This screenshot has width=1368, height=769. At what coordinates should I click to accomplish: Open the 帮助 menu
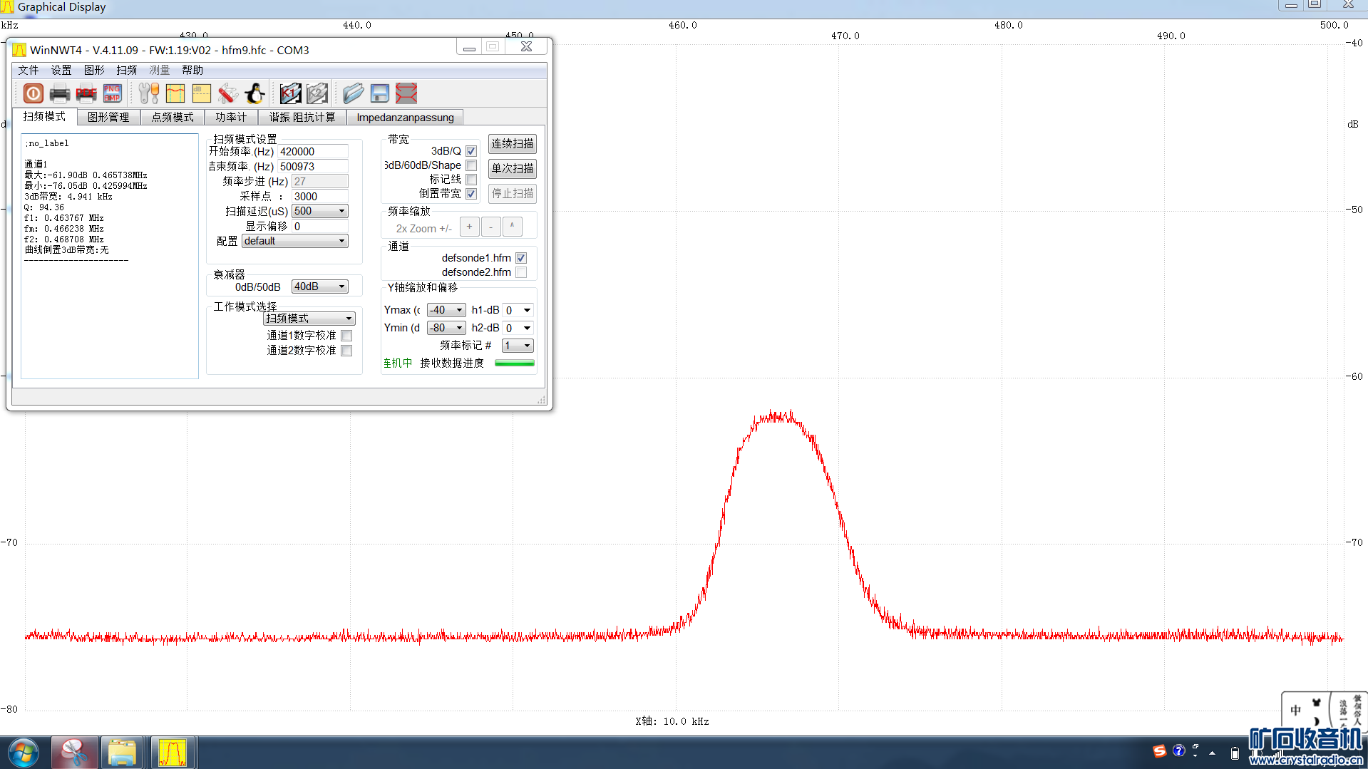pos(192,70)
